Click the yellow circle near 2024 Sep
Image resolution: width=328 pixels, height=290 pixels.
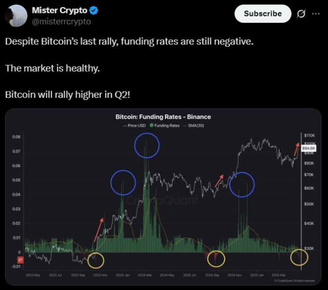point(216,259)
